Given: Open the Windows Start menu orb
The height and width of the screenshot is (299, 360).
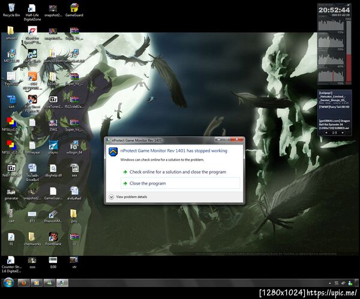Looking at the screenshot, I should pyautogui.click(x=8, y=282).
